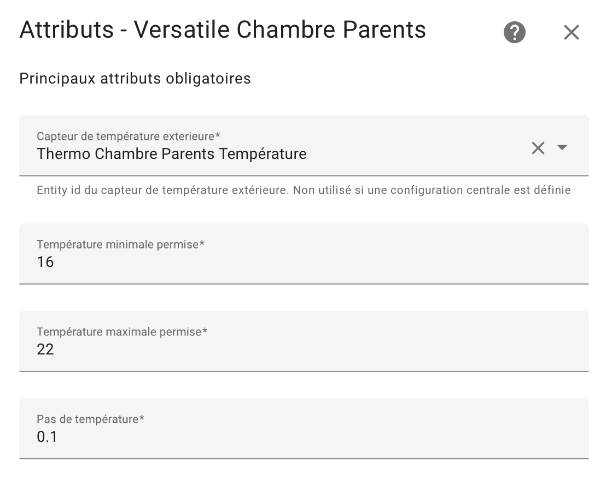606x497 pixels.
Task: Clear the selected outdoor temperature sensor
Action: click(538, 148)
